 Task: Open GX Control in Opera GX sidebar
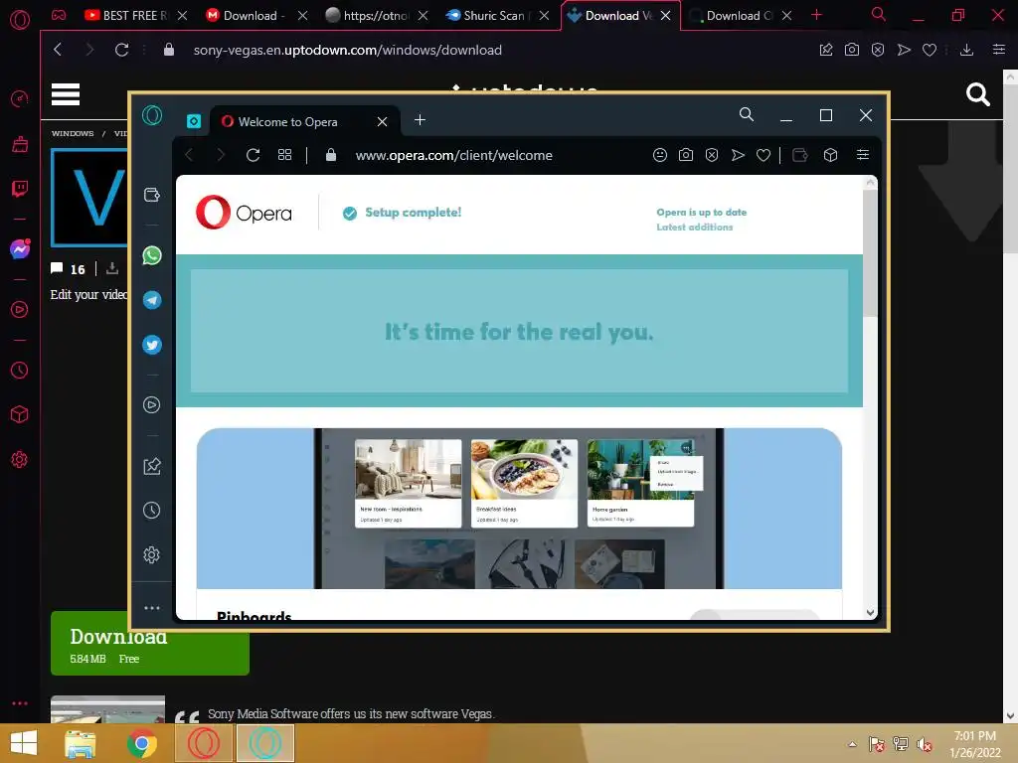[x=20, y=99]
